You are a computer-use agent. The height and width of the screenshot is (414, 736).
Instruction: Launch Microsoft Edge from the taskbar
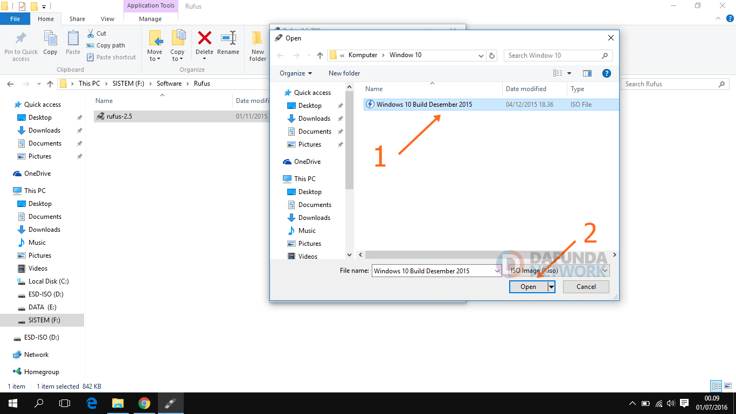point(92,403)
